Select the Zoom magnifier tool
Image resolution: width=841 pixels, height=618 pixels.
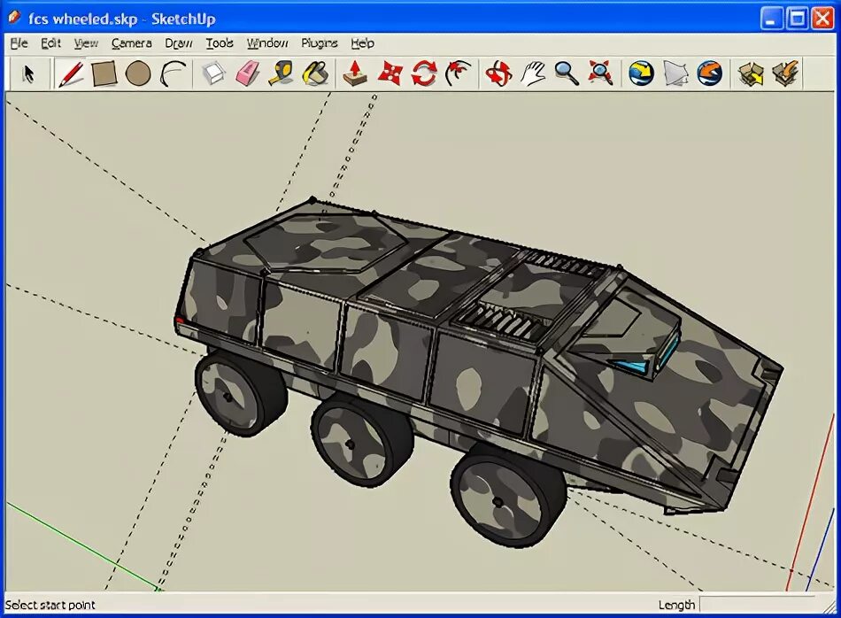(567, 73)
